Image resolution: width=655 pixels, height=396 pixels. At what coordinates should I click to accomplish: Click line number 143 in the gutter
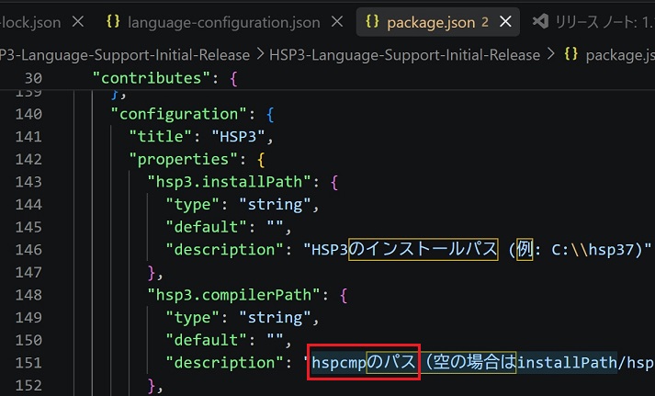tap(28, 182)
